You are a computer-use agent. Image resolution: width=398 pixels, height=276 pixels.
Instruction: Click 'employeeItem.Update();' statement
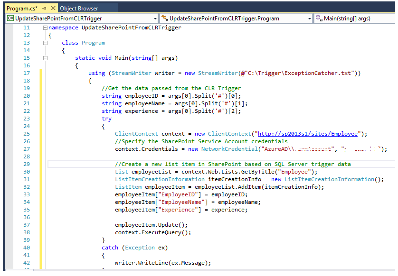click(x=152, y=225)
